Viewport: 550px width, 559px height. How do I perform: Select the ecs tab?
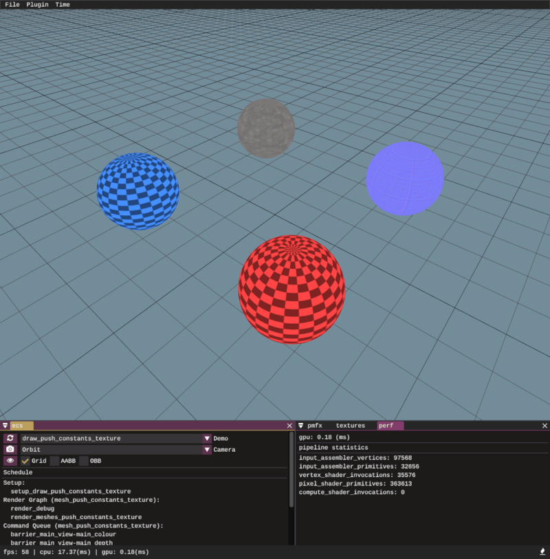[x=21, y=426]
